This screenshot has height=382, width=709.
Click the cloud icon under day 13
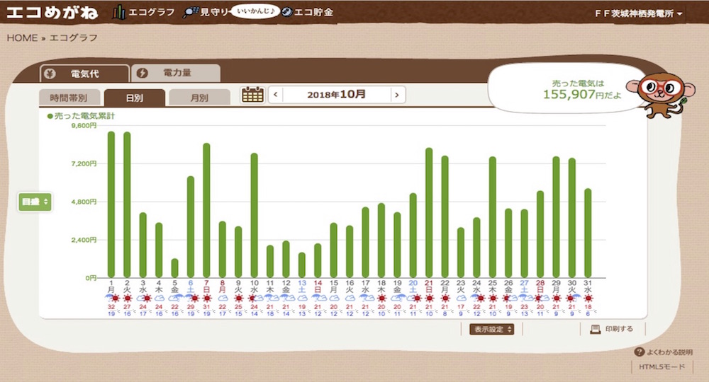click(302, 298)
